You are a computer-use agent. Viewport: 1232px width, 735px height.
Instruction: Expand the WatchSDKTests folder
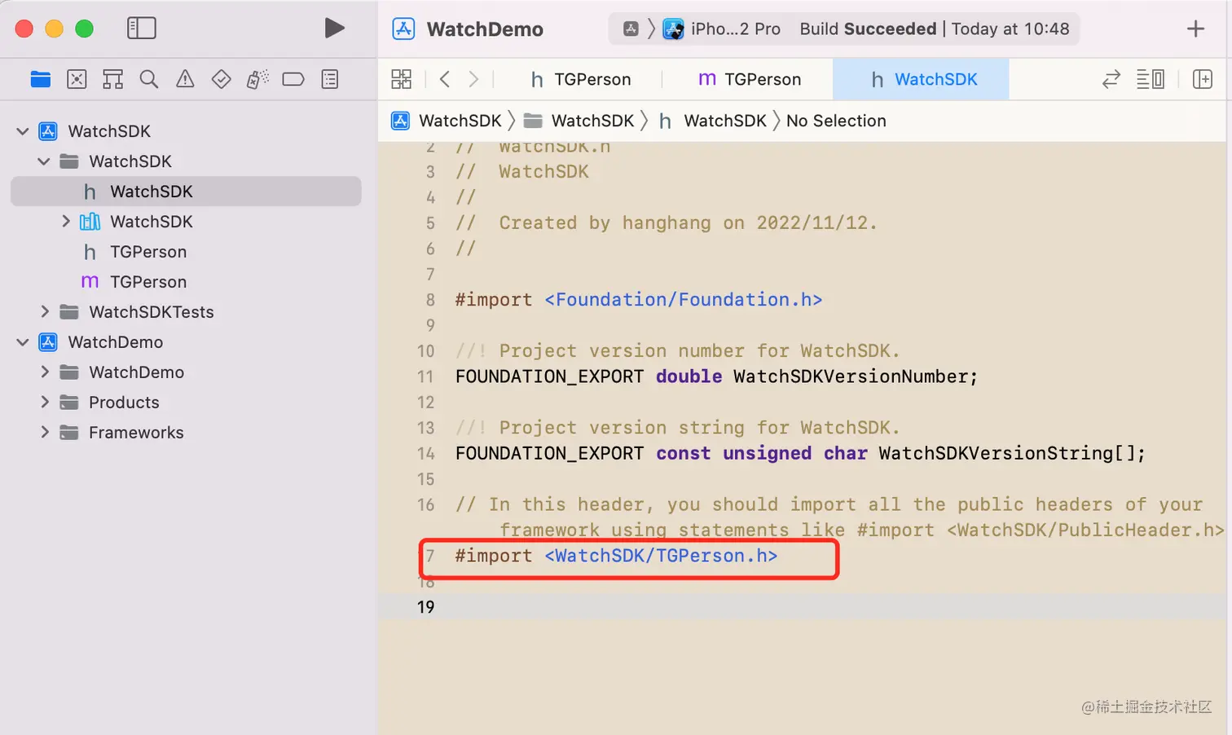[x=45, y=312]
